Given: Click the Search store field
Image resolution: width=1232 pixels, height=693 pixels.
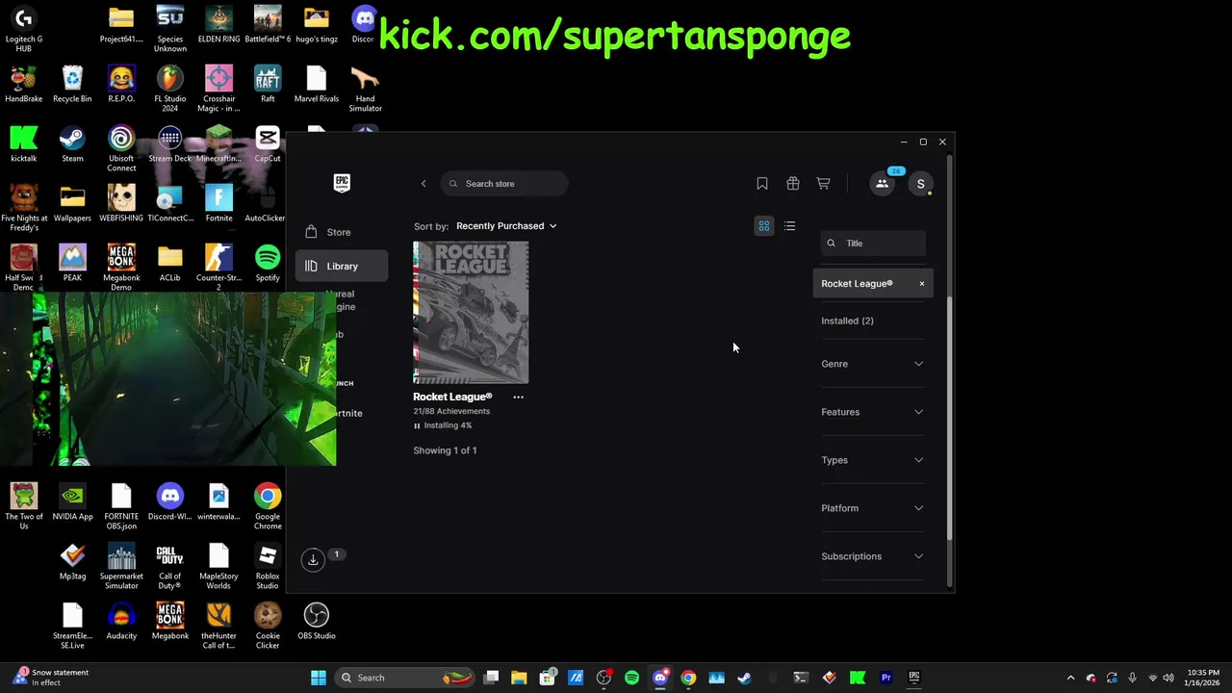Looking at the screenshot, I should [504, 184].
